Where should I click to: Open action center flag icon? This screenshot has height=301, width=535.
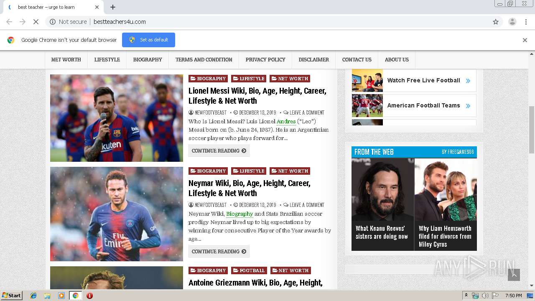tap(495, 296)
